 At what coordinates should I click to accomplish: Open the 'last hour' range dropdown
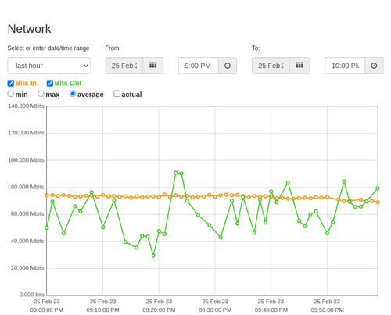pos(49,66)
